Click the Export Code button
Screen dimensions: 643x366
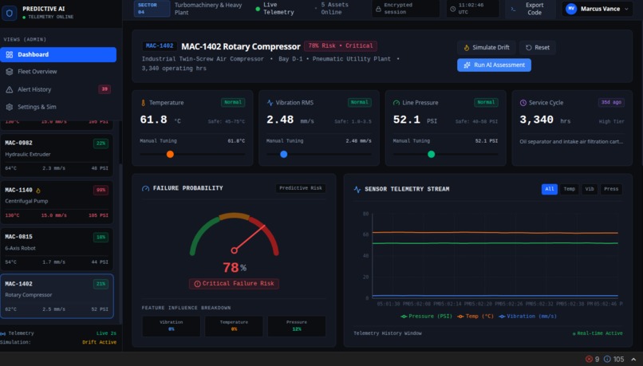[530, 9]
